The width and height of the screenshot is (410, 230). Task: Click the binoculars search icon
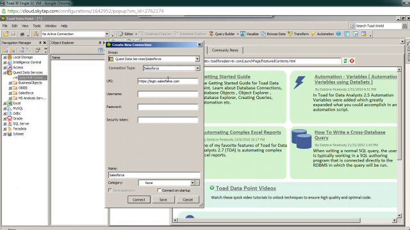(404, 26)
